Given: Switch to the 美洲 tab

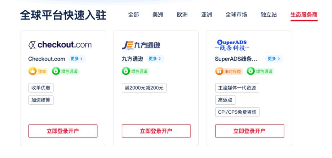Looking at the screenshot, I should point(158,15).
